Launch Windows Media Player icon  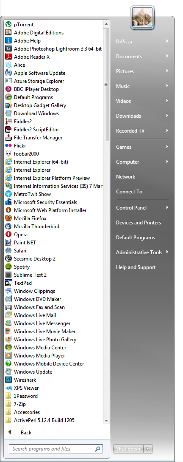tap(8, 356)
